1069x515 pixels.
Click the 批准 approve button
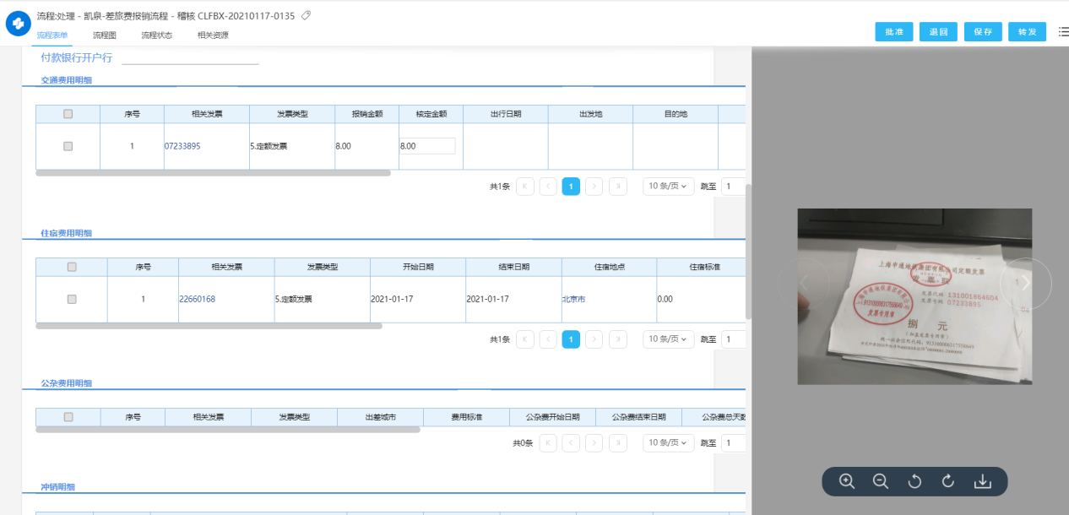click(894, 32)
